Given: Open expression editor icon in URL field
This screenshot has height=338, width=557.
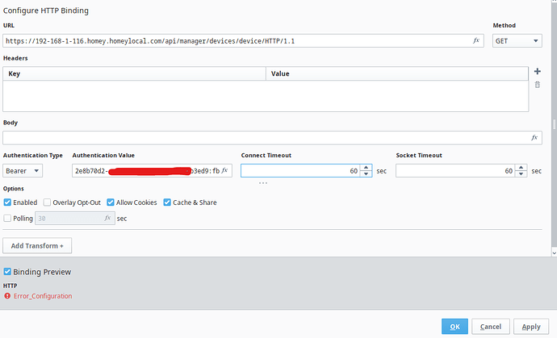Looking at the screenshot, I should coord(476,40).
